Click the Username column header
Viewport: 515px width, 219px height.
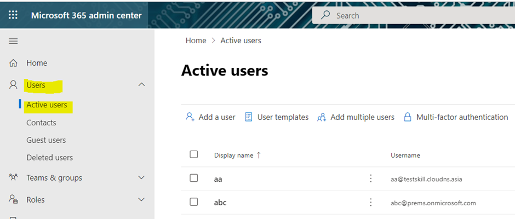[405, 155]
